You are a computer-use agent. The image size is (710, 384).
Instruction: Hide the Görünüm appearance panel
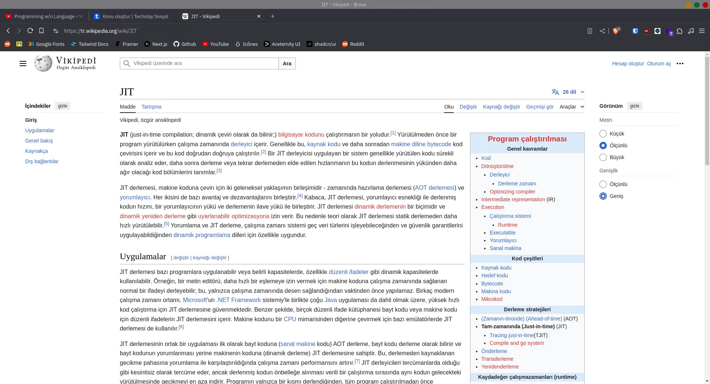(x=635, y=106)
